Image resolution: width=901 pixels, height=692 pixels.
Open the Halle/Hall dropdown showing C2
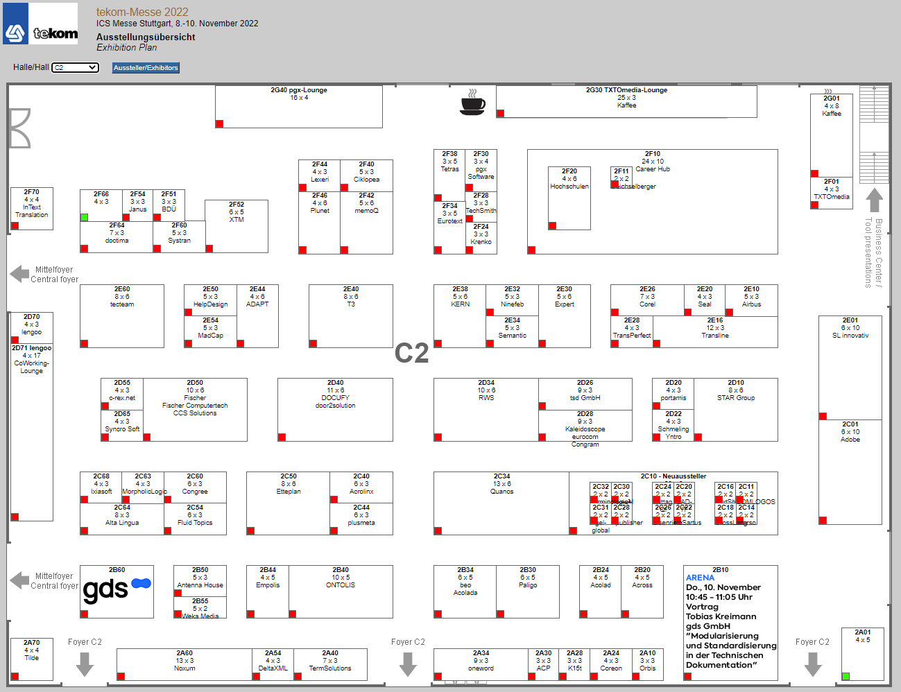pyautogui.click(x=76, y=67)
